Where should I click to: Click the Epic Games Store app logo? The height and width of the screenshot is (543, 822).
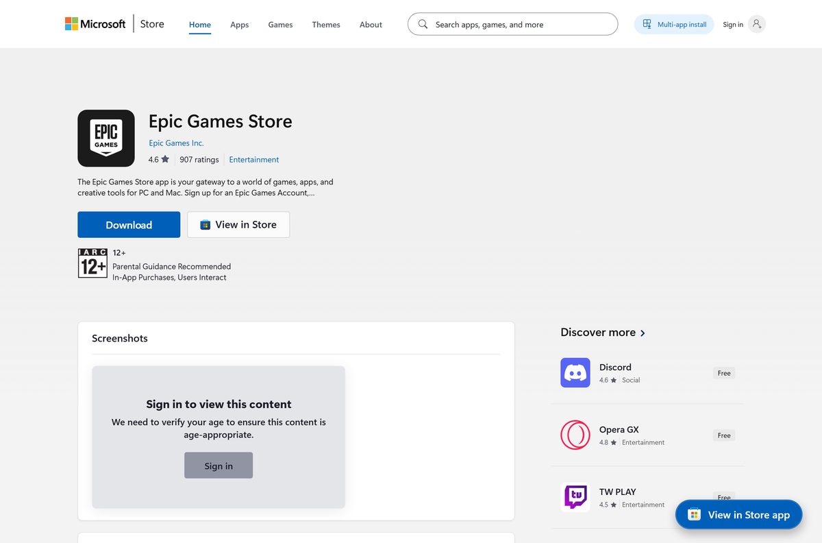click(x=106, y=138)
